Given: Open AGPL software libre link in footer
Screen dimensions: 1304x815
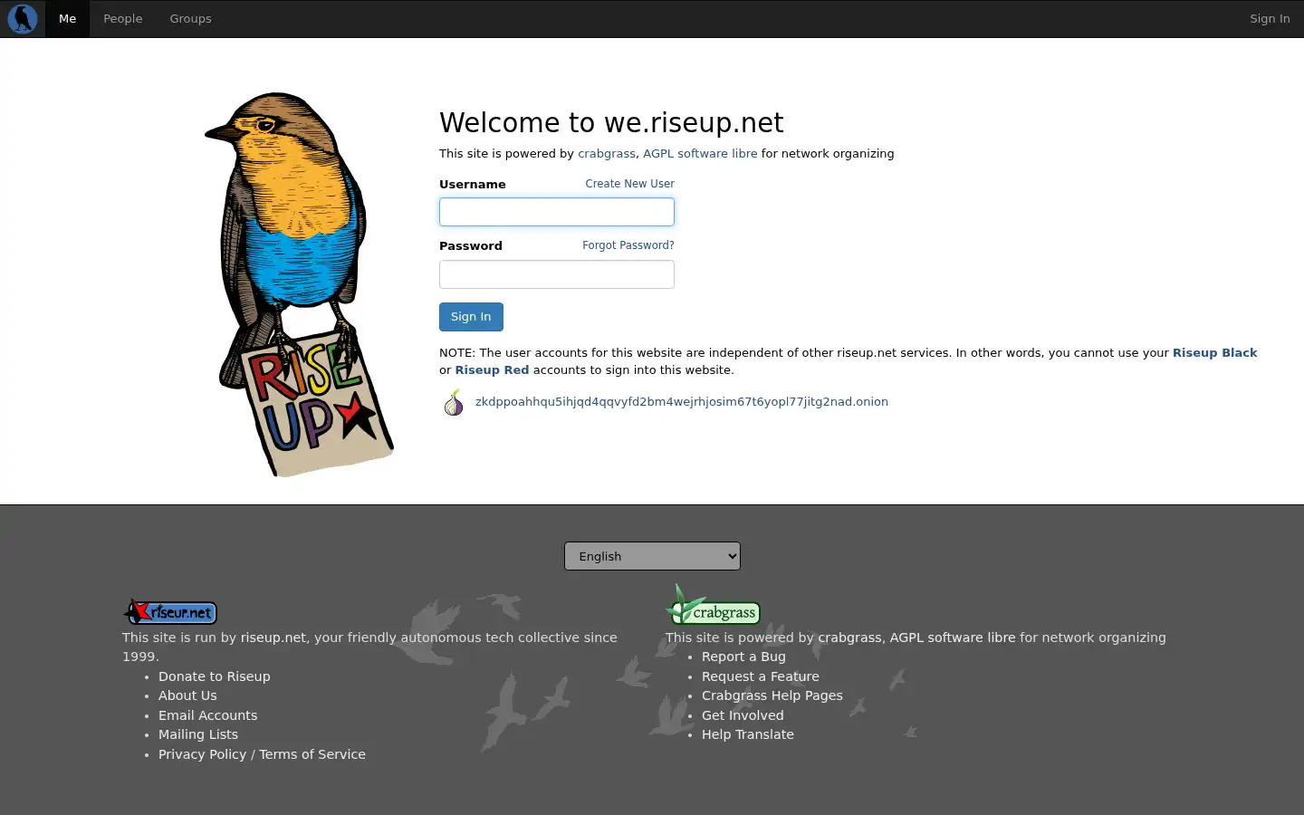Looking at the screenshot, I should tap(953, 638).
